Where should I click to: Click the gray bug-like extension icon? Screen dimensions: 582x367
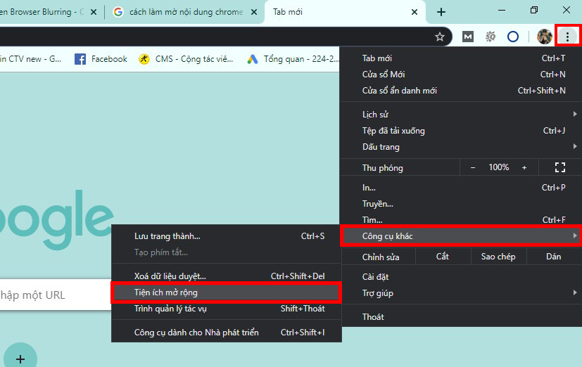[491, 37]
